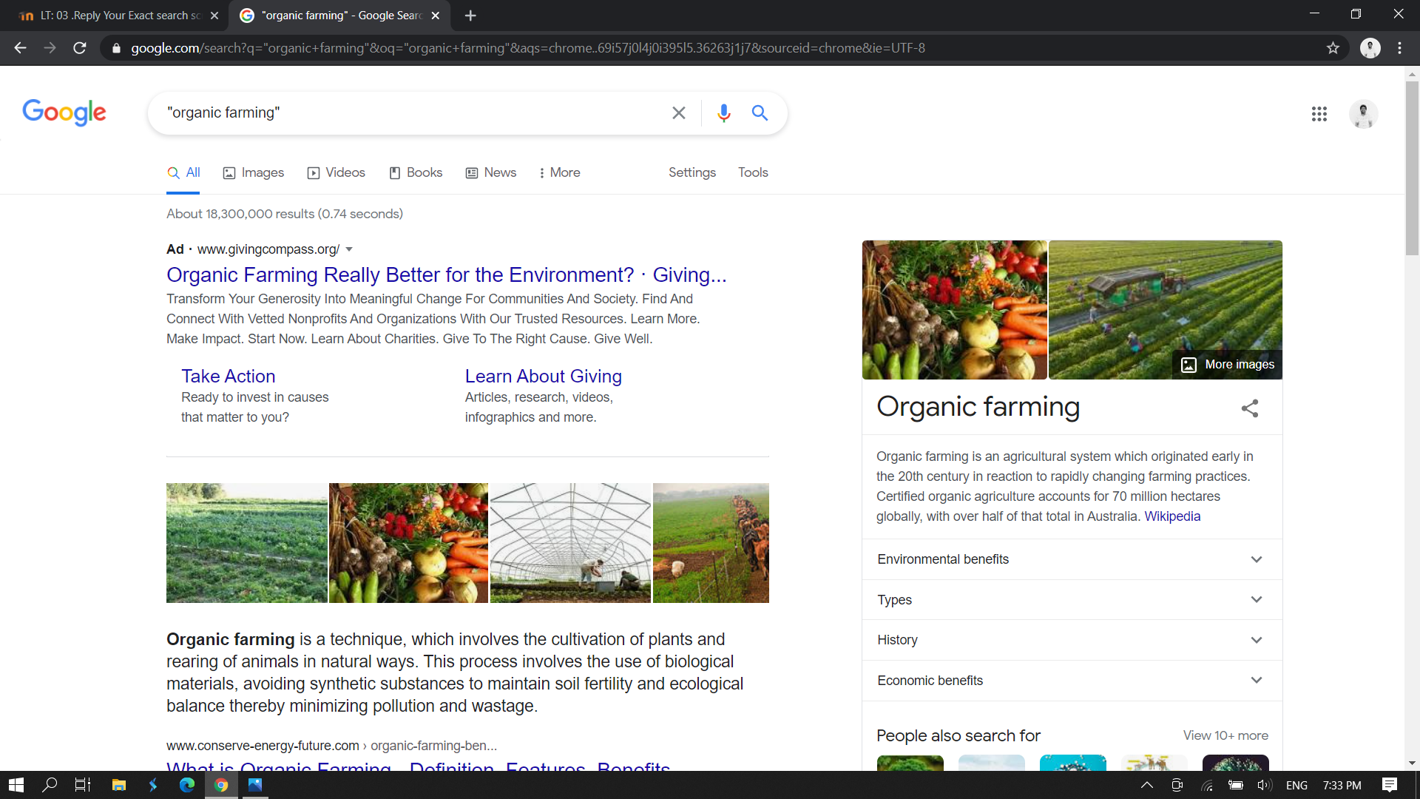Clear the search box with X icon

coord(678,112)
